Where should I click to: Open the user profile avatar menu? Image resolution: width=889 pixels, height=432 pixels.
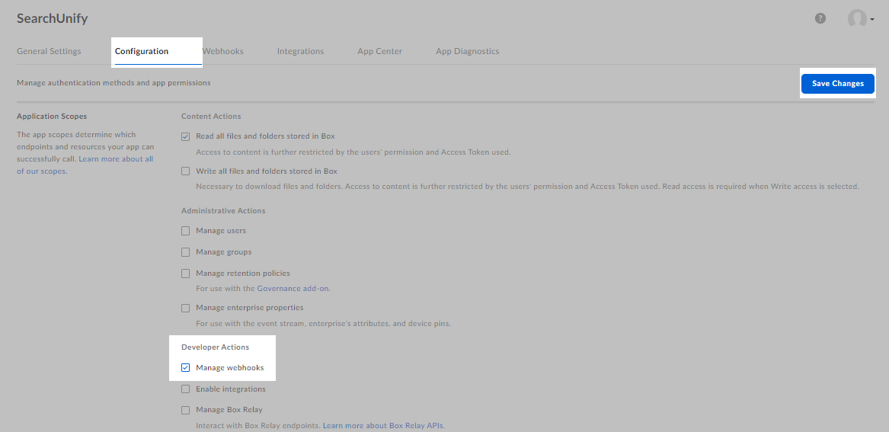857,19
